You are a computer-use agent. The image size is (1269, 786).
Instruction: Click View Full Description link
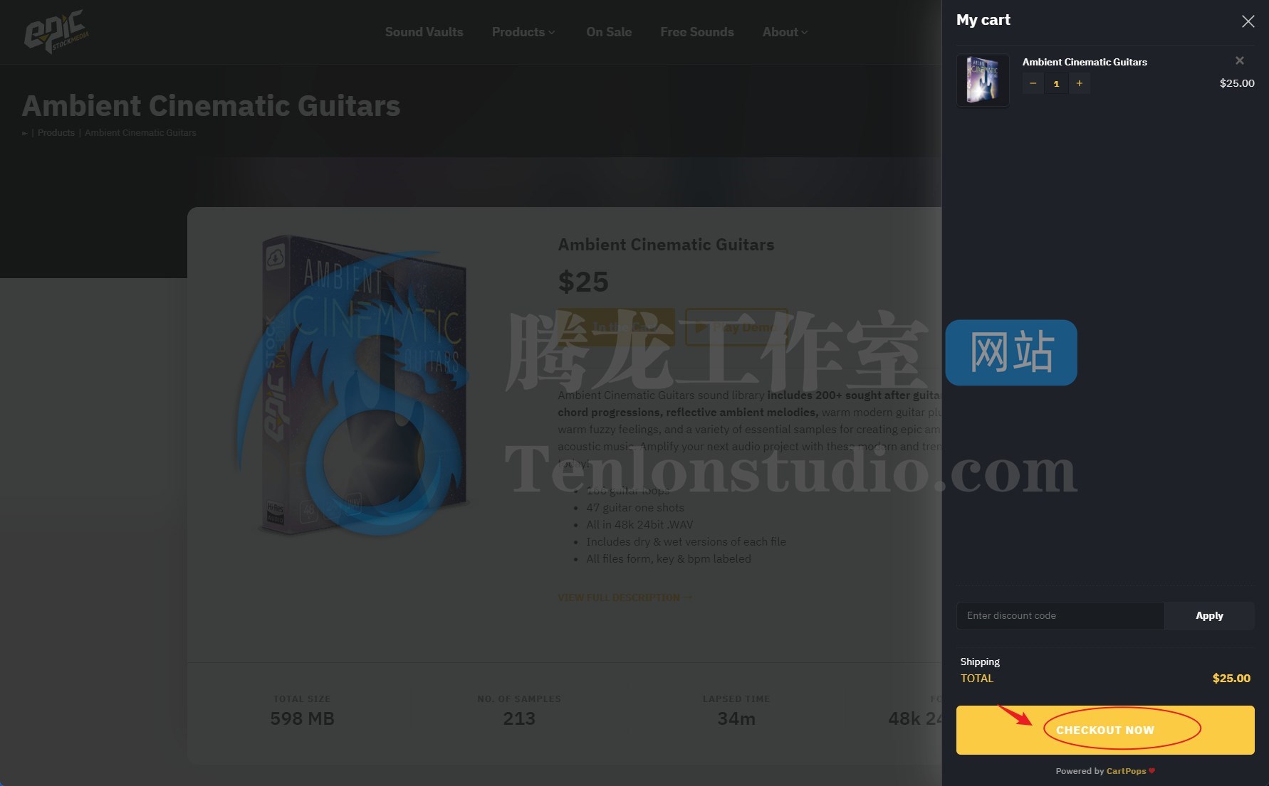(x=625, y=598)
